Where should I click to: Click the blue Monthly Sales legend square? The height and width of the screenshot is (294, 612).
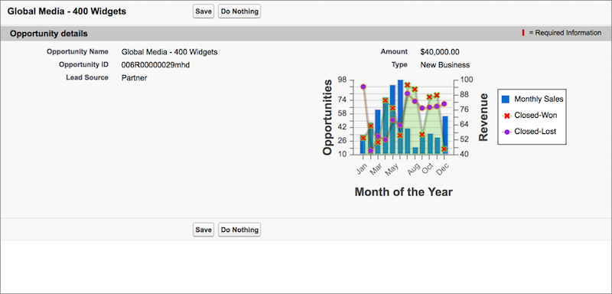coord(506,100)
